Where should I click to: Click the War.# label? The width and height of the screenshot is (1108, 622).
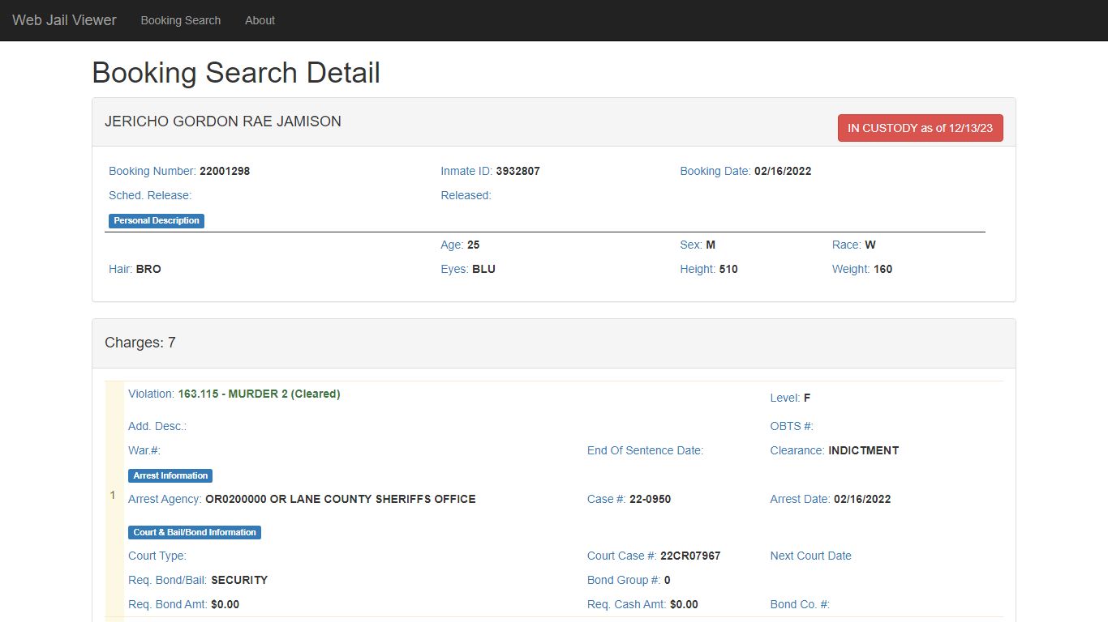coord(144,450)
